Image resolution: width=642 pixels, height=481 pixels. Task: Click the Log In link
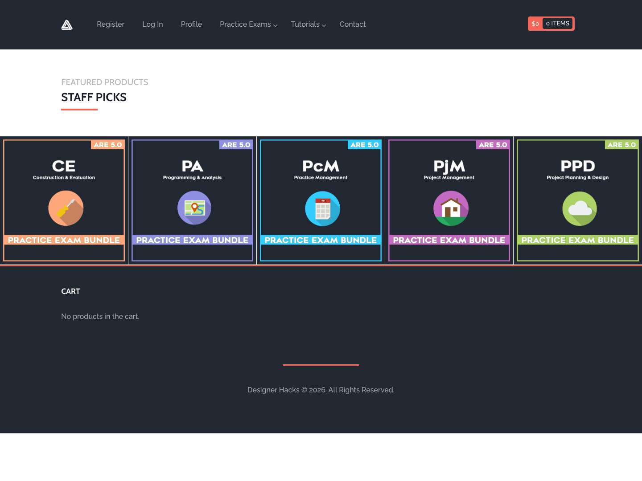[152, 24]
